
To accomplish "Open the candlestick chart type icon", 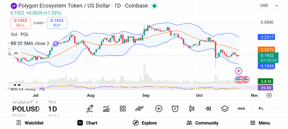I will [192, 109].
